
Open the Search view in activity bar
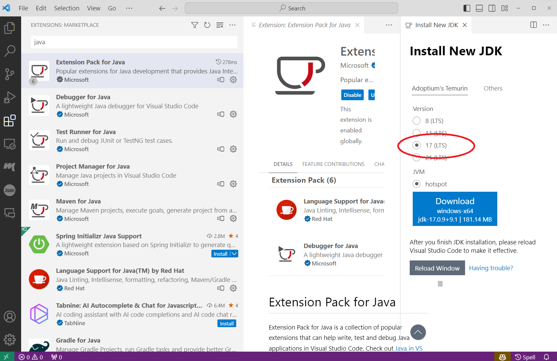10,51
